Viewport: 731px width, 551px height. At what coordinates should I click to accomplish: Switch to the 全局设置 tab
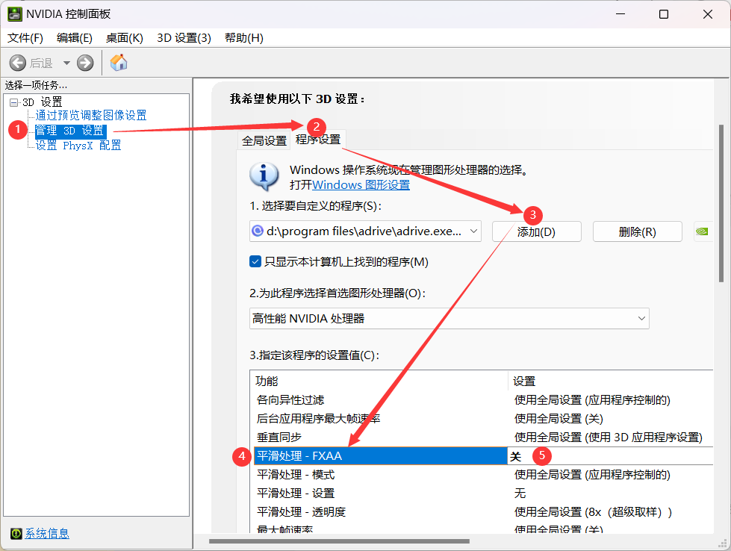click(x=264, y=141)
